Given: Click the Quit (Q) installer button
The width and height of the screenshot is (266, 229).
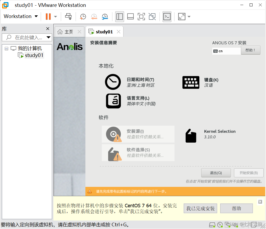Looking at the screenshot, I should click(216, 173).
